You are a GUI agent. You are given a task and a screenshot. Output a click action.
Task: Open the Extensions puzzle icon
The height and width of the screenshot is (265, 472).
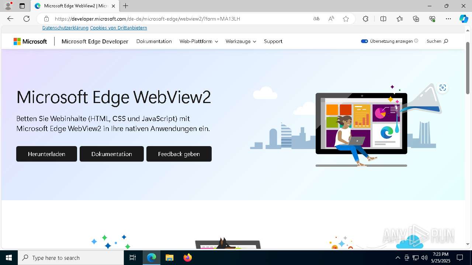365,19
